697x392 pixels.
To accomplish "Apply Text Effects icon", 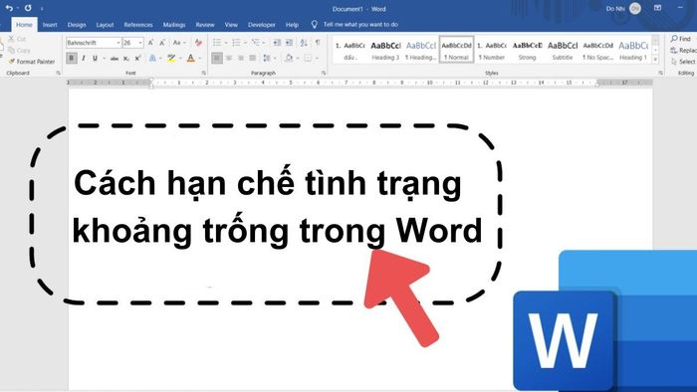I will [x=152, y=58].
